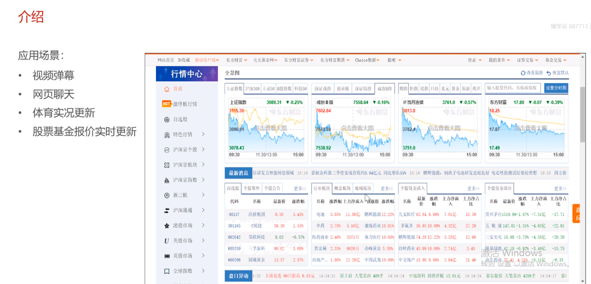This screenshot has height=284, width=591.
Task: Expand the 特色行情 submenu arrow
Action: coord(203,134)
